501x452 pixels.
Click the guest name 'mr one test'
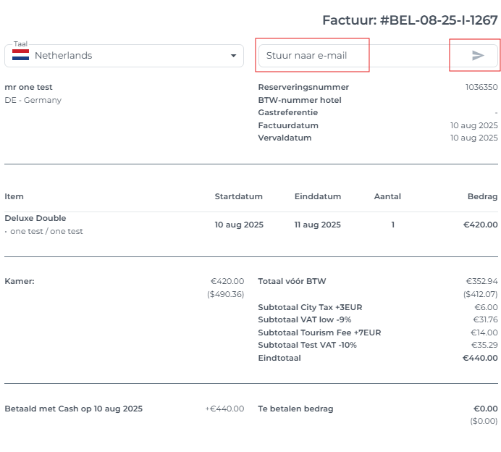pyautogui.click(x=28, y=87)
